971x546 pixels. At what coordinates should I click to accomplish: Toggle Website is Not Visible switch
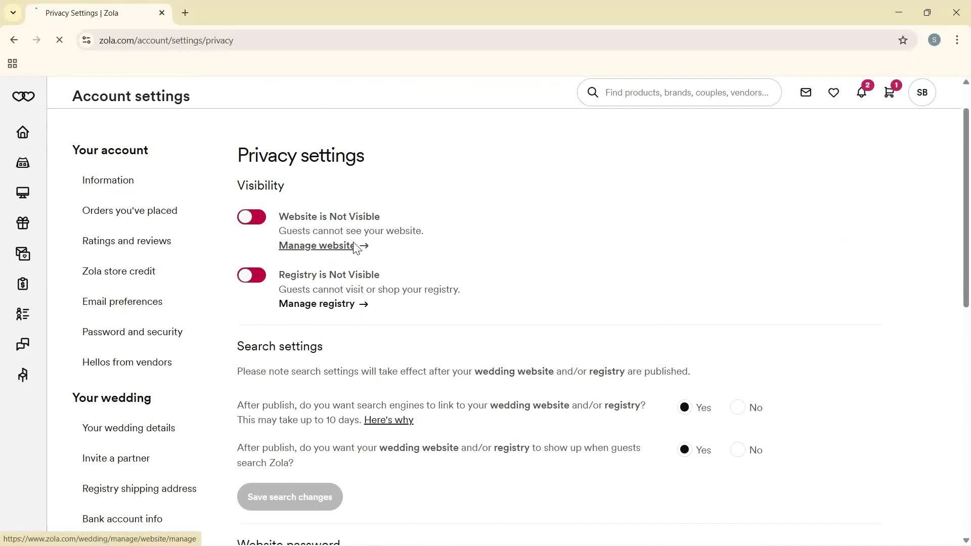[251, 216]
